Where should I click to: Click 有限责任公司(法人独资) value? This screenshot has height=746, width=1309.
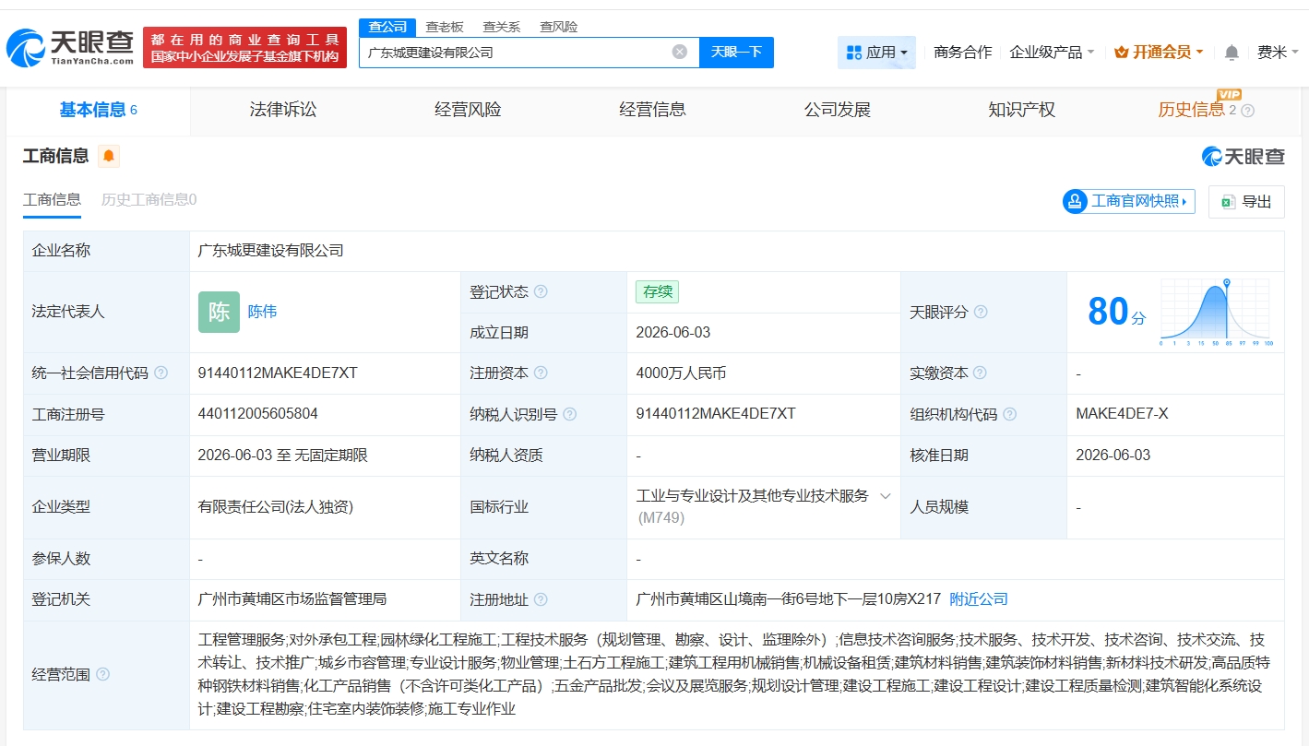(x=276, y=506)
